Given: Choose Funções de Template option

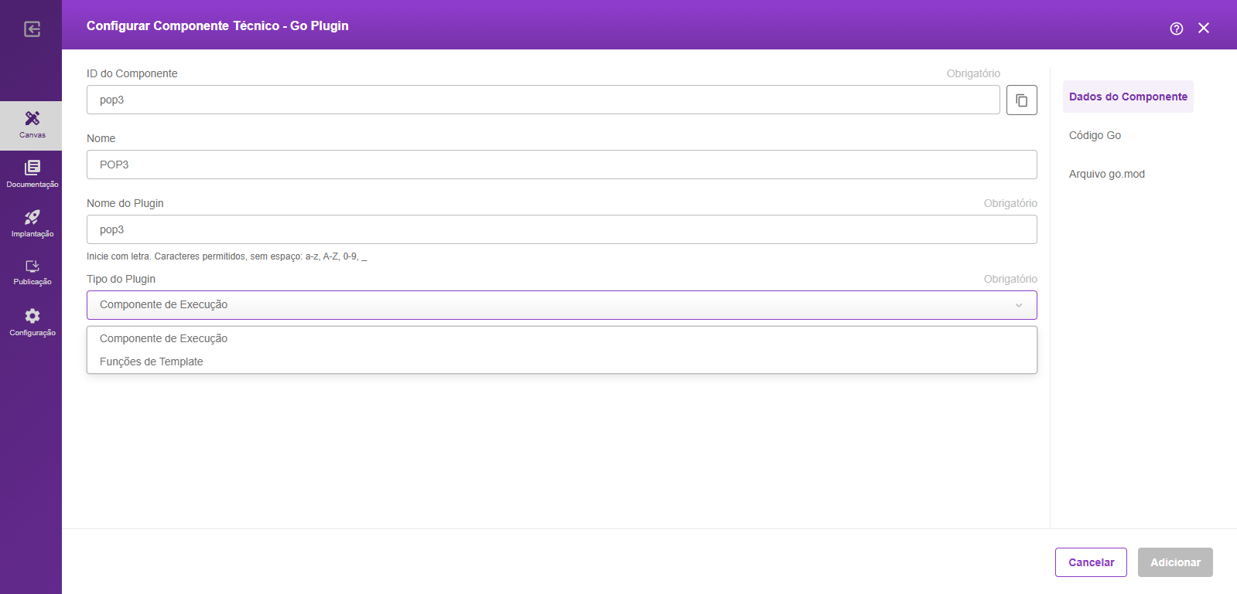Looking at the screenshot, I should click(152, 361).
